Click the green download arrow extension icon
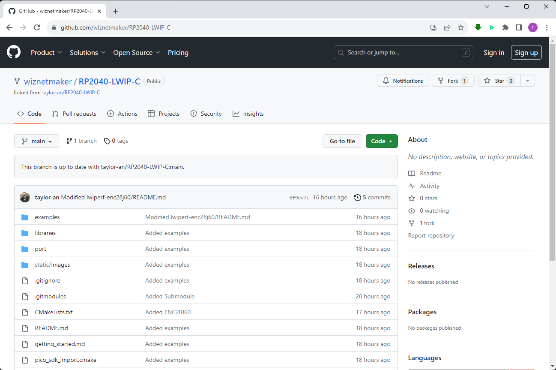The width and height of the screenshot is (556, 370). pos(478,27)
